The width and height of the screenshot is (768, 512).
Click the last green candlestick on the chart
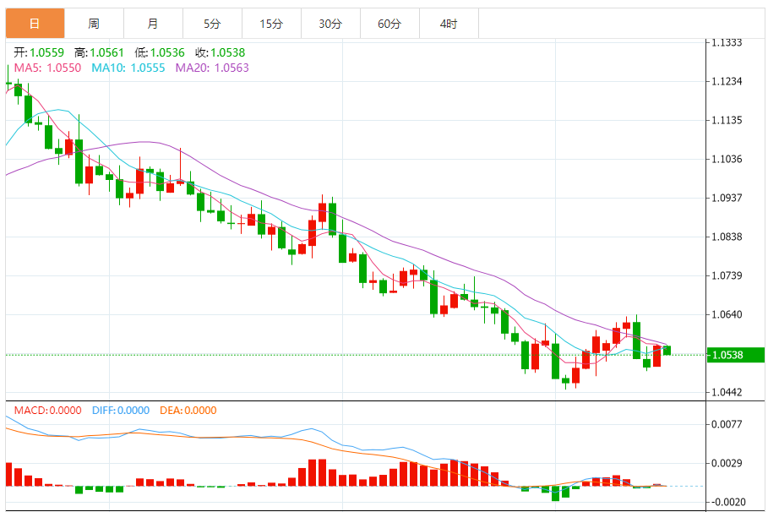(x=667, y=351)
